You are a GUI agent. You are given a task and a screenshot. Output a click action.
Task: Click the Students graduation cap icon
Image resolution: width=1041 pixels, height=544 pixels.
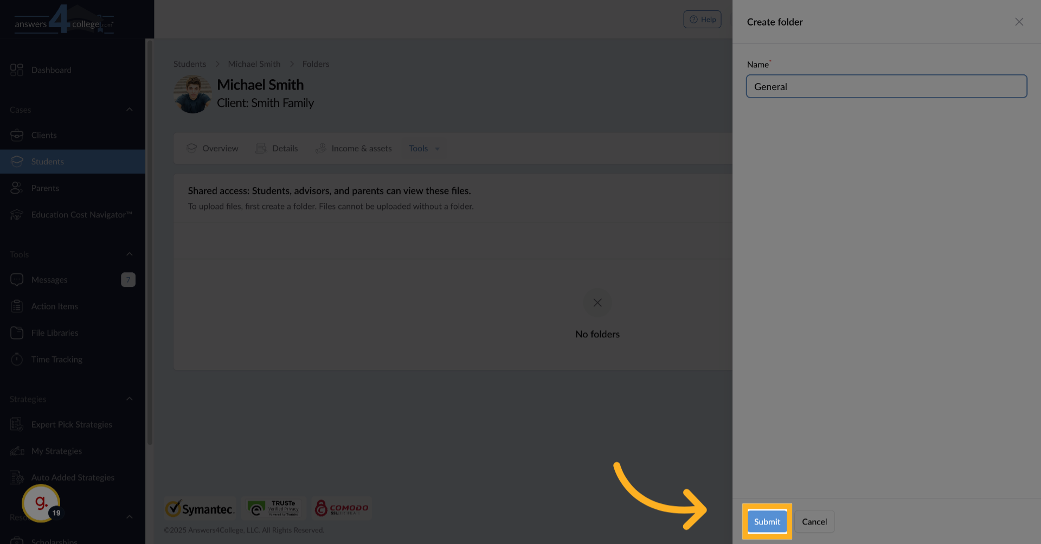click(x=17, y=162)
